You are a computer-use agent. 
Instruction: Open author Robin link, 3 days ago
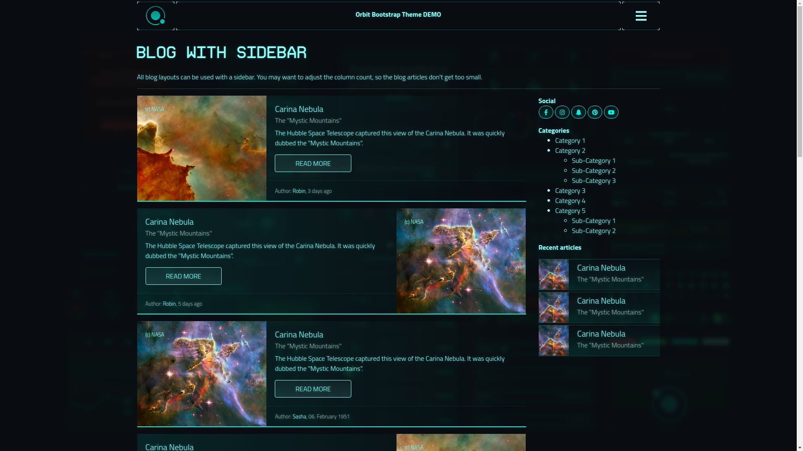click(299, 191)
